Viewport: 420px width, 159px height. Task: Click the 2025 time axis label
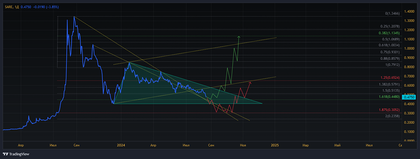pos(275,145)
